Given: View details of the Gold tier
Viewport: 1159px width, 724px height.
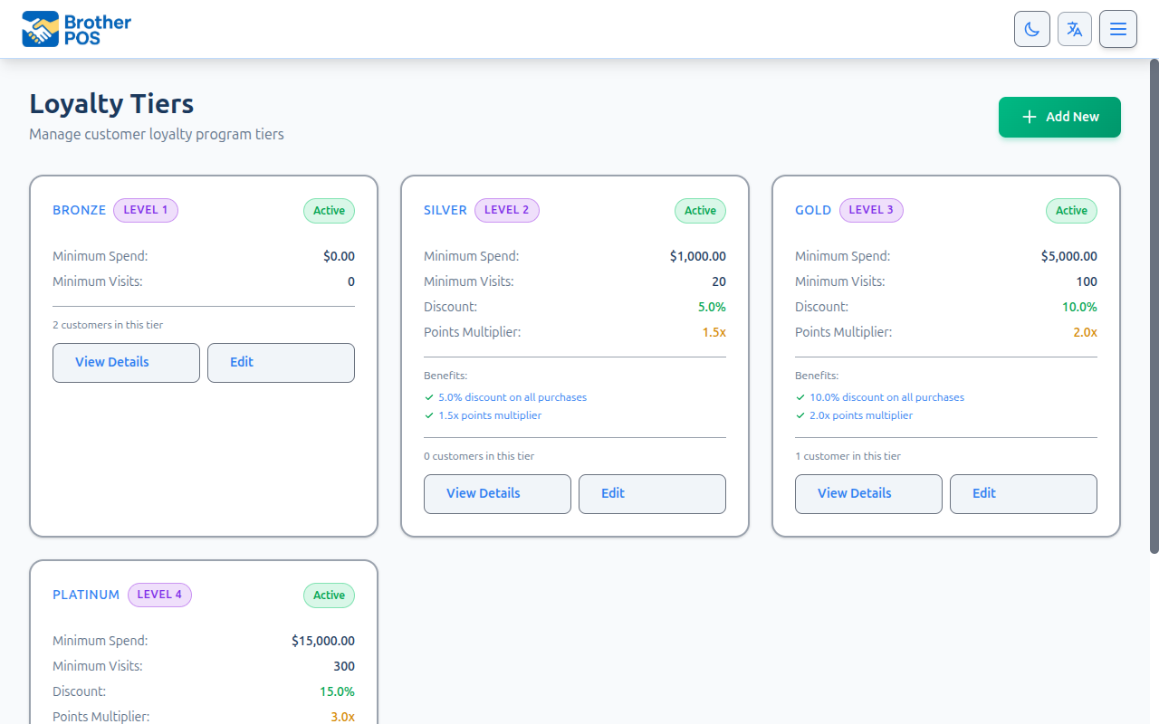Looking at the screenshot, I should (868, 493).
